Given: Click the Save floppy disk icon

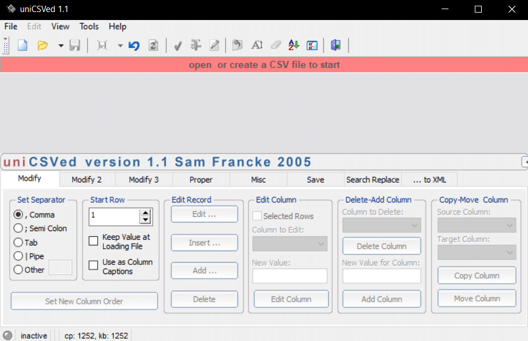Looking at the screenshot, I should [75, 45].
